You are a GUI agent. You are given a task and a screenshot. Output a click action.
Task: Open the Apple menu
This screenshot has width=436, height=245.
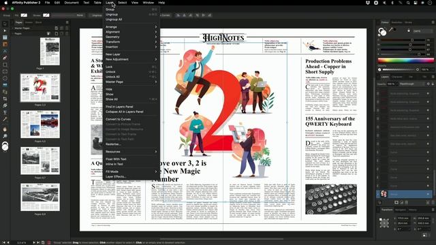point(5,3)
